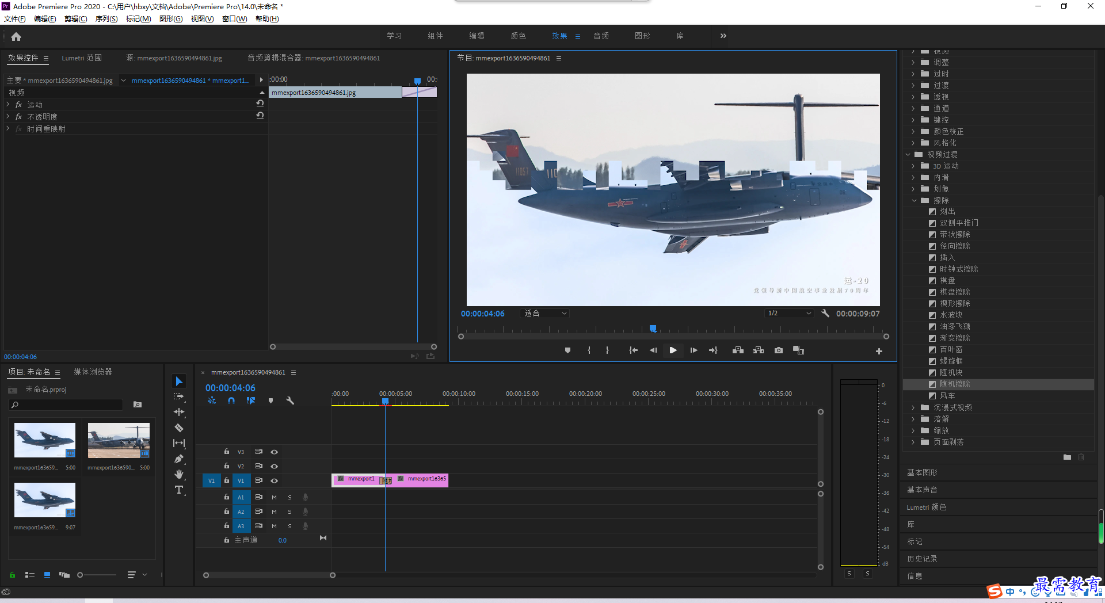Open the comparison view button

[798, 350]
